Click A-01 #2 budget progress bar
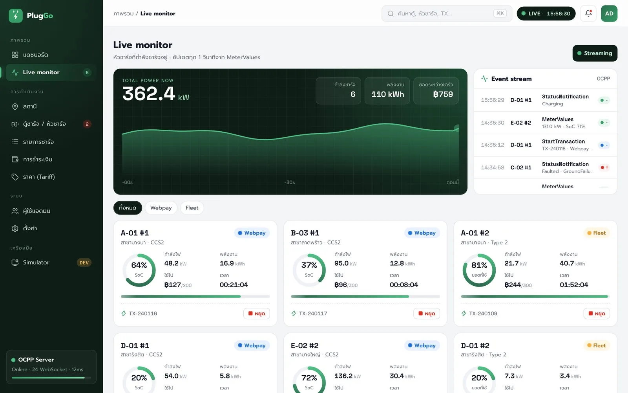This screenshot has height=393, width=628. coord(535,296)
